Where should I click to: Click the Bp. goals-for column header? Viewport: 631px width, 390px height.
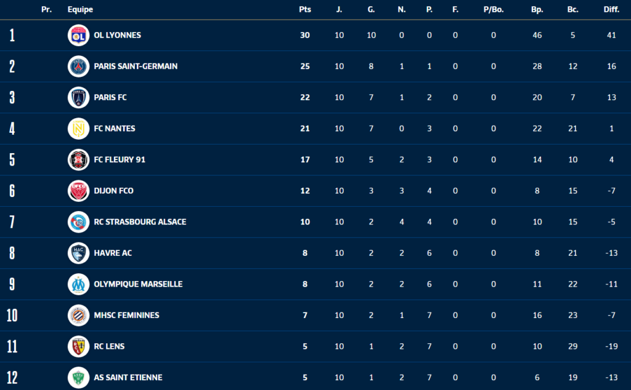[x=537, y=10]
